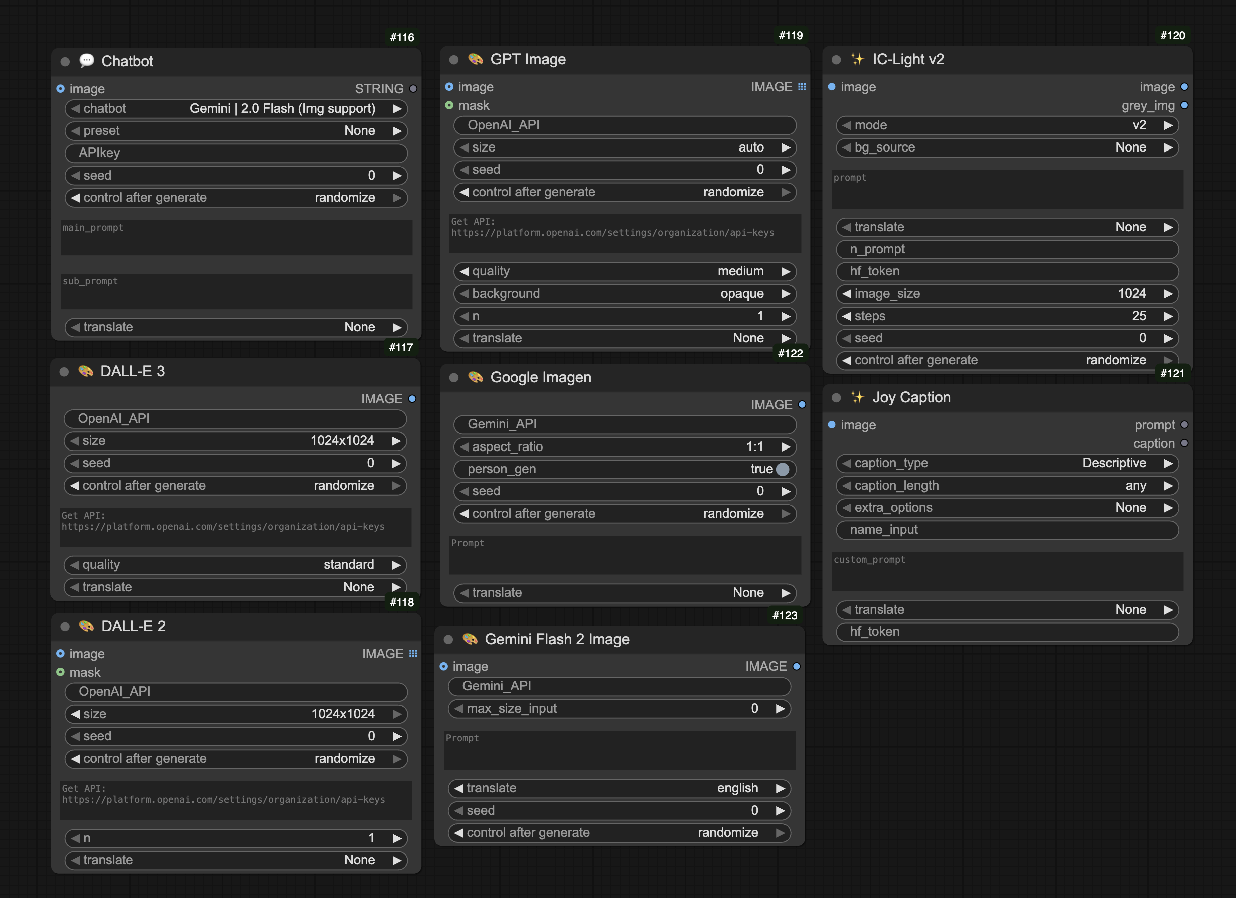The height and width of the screenshot is (898, 1236).
Task: Click the GPT Image palette icon
Action: coord(475,59)
